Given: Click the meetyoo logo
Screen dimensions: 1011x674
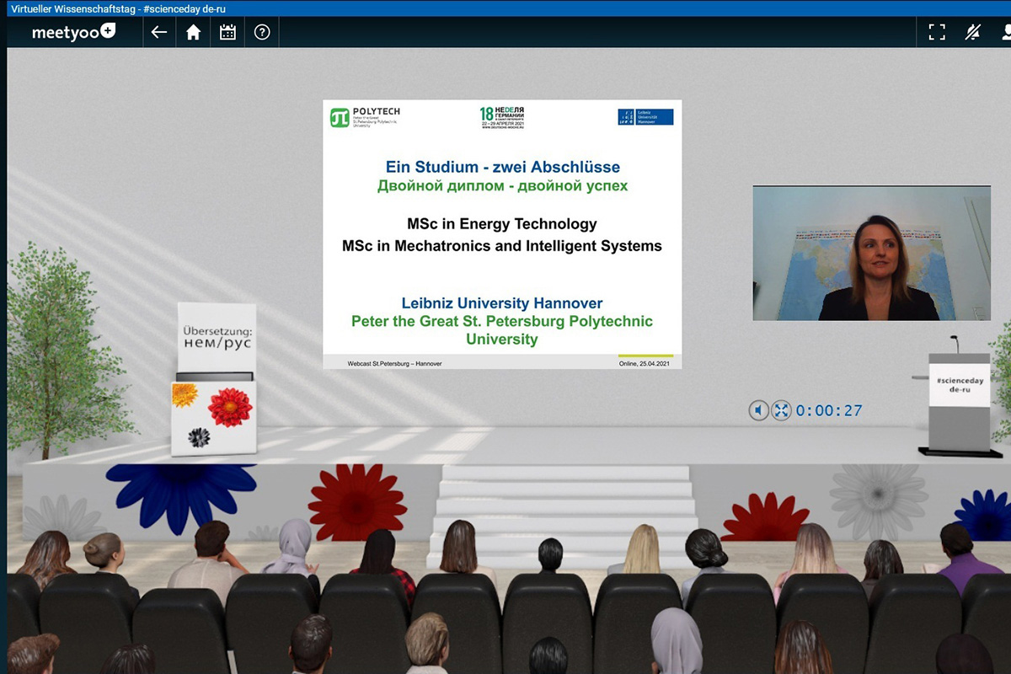Looking at the screenshot, I should 74,33.
